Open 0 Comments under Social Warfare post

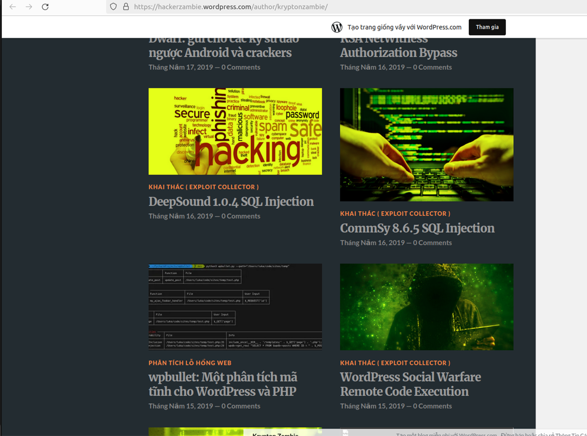tap(432, 406)
